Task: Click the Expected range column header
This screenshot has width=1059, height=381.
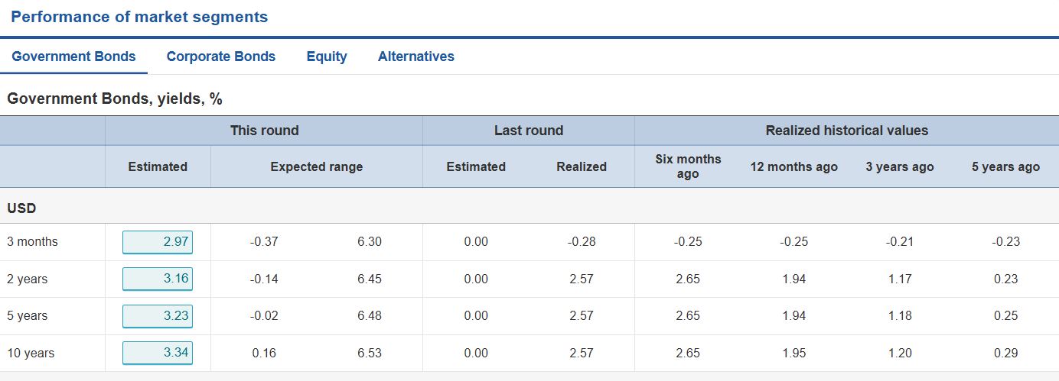Action: pos(316,166)
